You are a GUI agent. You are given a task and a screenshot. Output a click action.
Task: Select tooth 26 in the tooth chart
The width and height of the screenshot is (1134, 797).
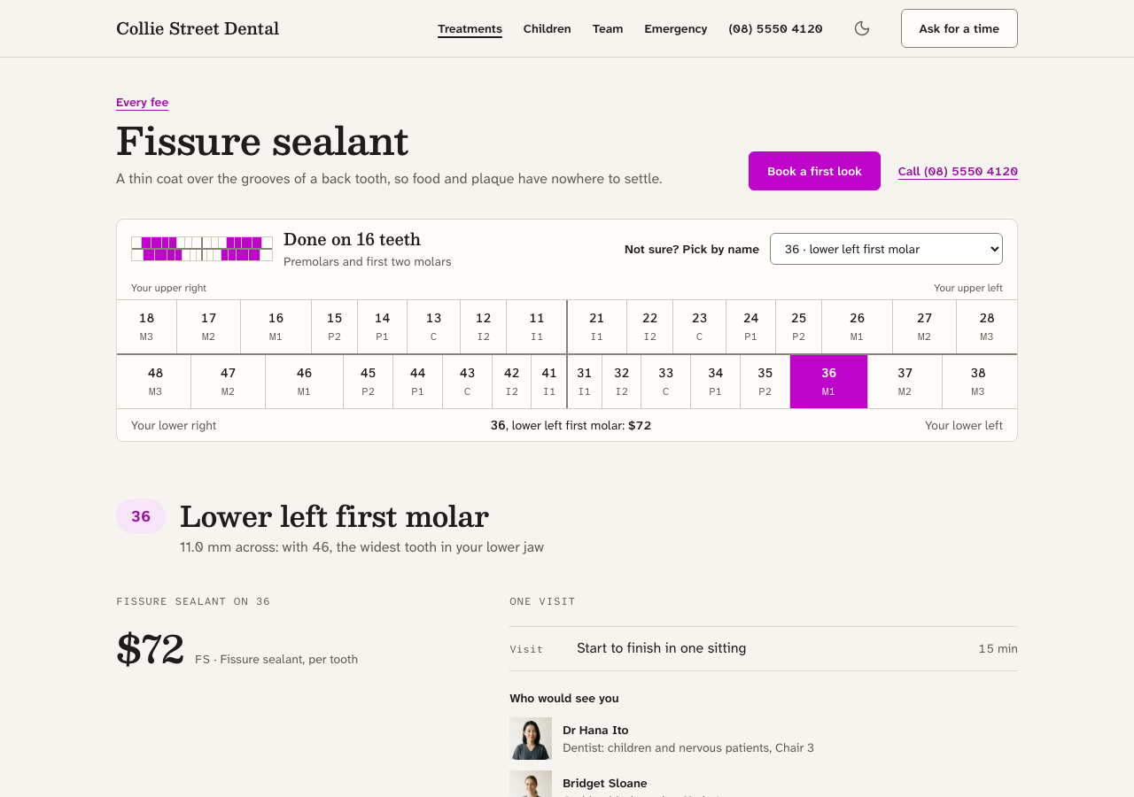pos(858,327)
